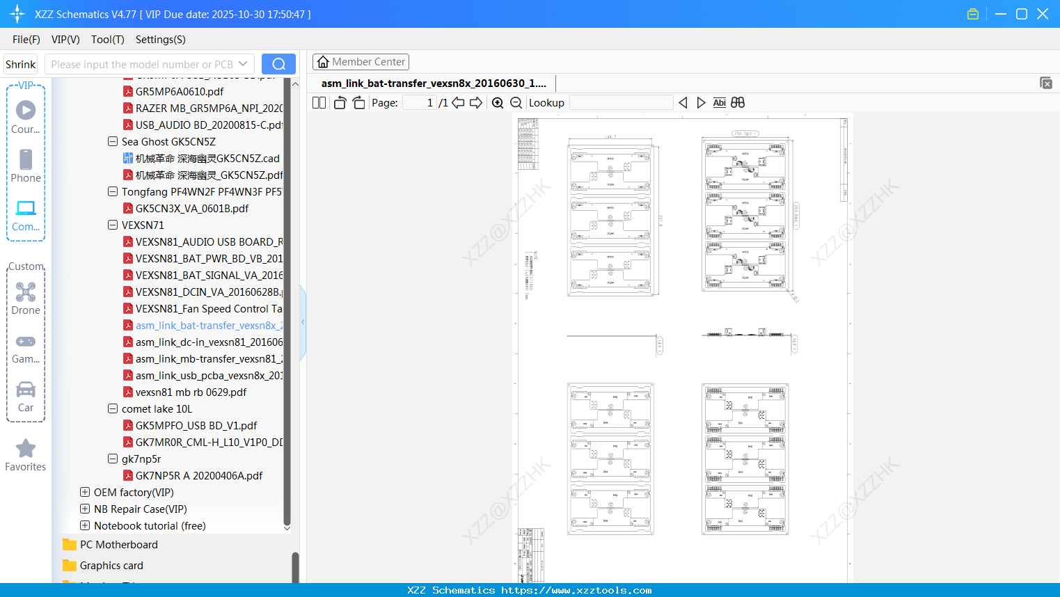This screenshot has width=1060, height=597.
Task: Toggle the Abi whole-word match icon
Action: click(x=720, y=102)
